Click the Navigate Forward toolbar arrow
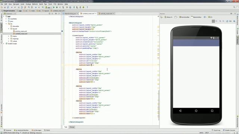239x134 pixels. [x=39, y=7]
